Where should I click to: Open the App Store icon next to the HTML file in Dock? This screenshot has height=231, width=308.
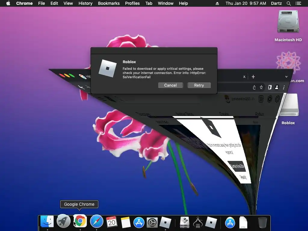coord(230,223)
